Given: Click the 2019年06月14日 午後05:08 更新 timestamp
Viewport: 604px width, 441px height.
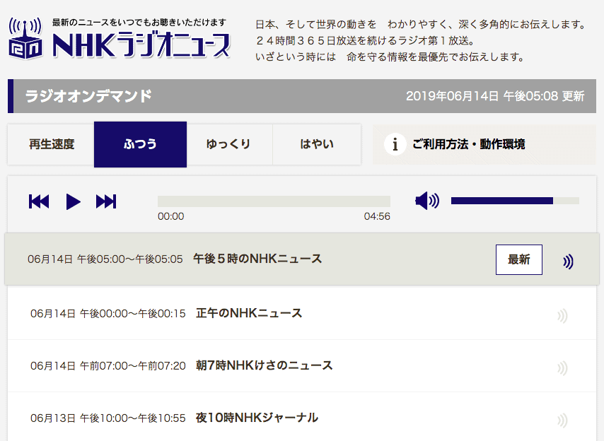Looking at the screenshot, I should [x=495, y=96].
